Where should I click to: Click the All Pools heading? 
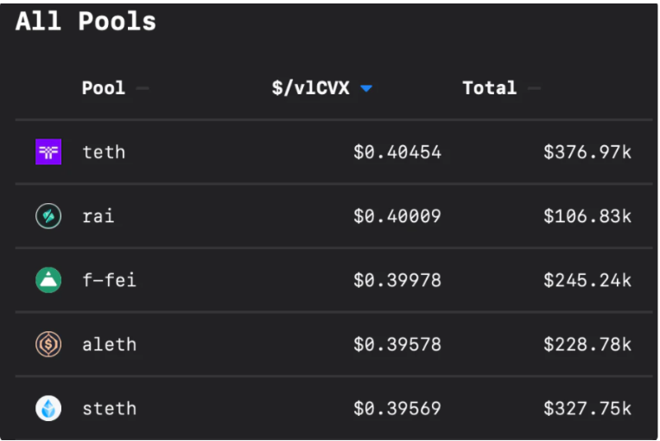(x=86, y=21)
